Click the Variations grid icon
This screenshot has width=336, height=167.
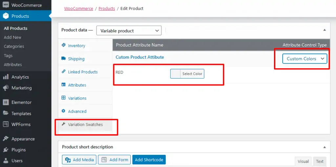[x=63, y=98]
